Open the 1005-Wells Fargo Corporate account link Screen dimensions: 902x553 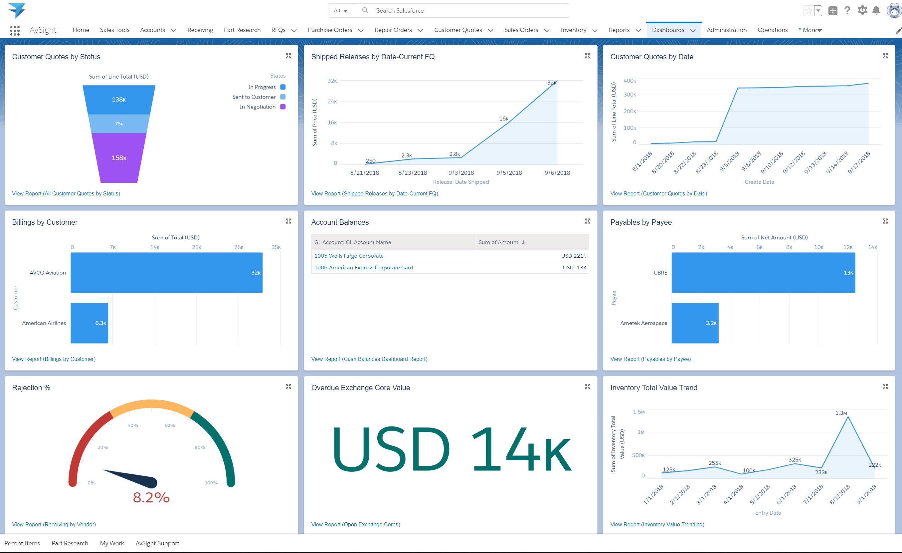pos(348,256)
